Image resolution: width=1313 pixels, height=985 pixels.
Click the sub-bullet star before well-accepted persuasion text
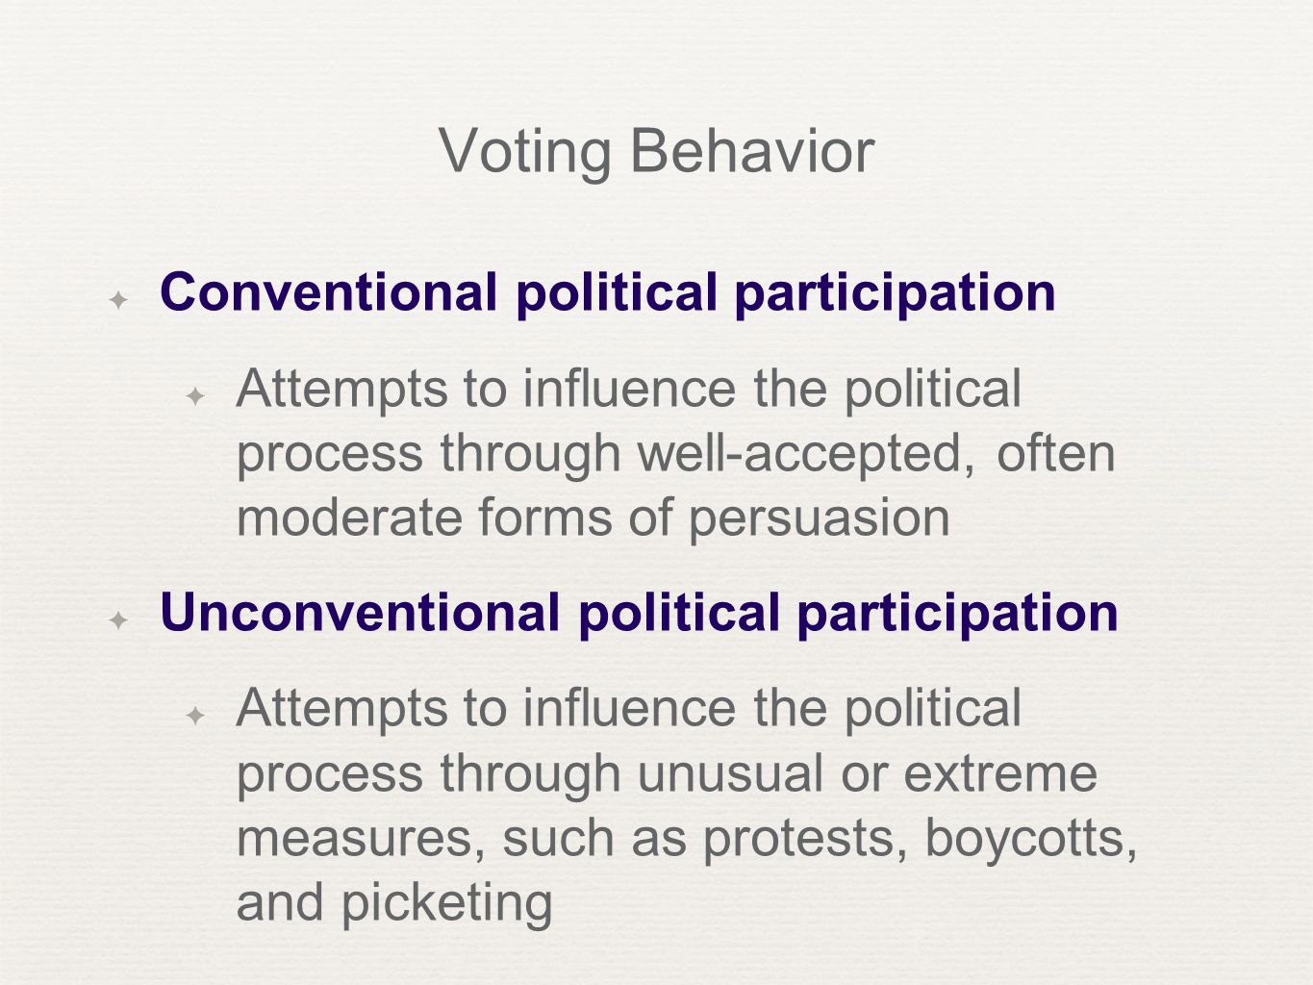coord(195,395)
